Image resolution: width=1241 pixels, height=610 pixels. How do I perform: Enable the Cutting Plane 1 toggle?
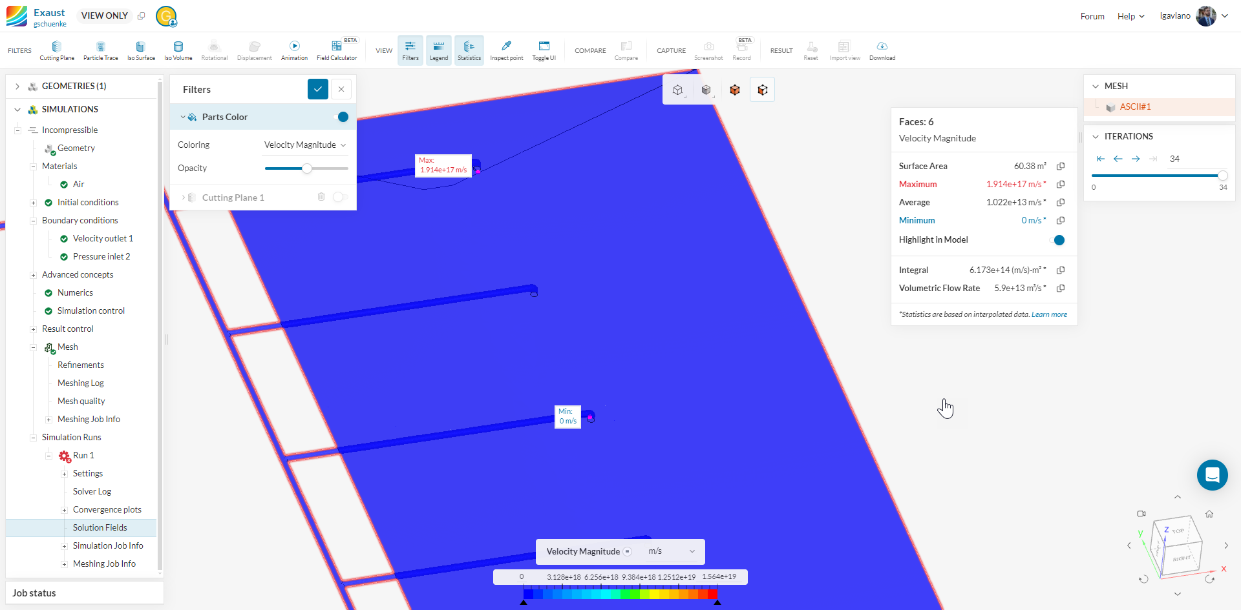[x=340, y=197]
